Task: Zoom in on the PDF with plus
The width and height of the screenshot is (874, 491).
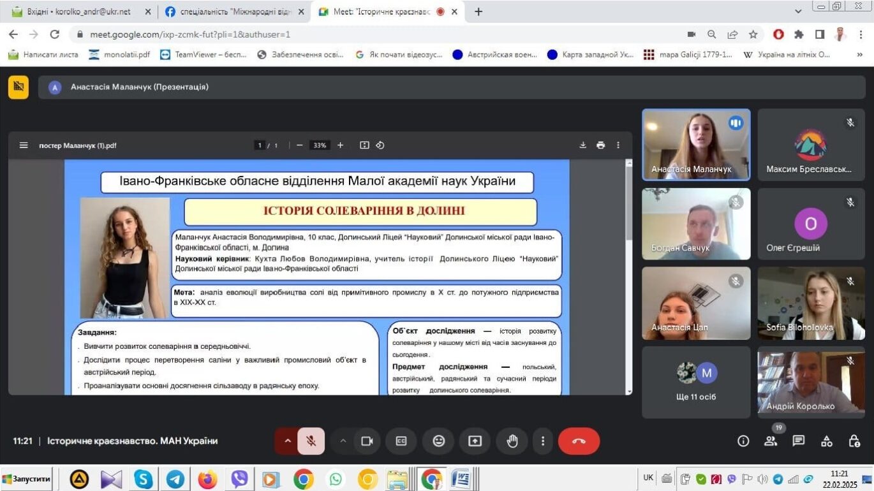Action: 340,145
